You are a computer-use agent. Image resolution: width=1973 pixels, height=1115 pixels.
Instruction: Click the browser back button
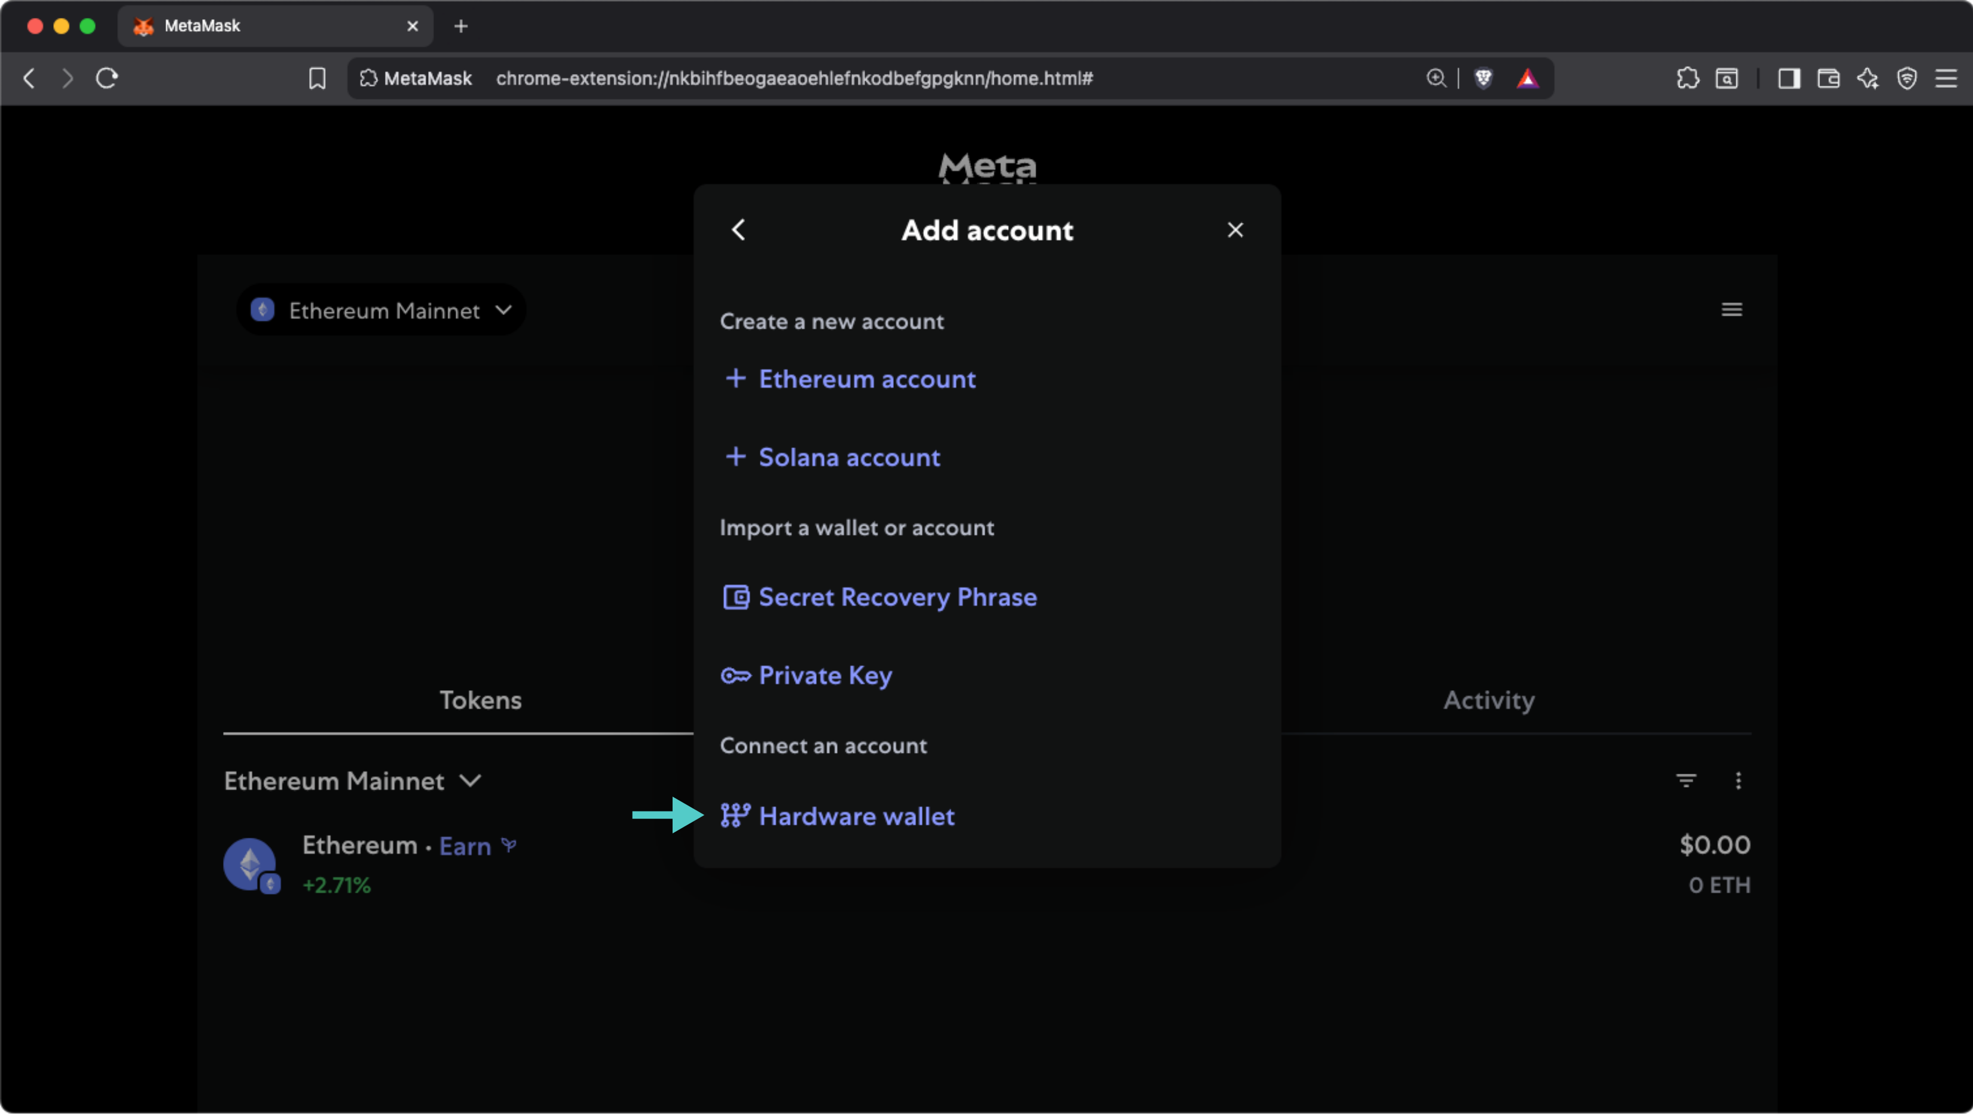(29, 78)
